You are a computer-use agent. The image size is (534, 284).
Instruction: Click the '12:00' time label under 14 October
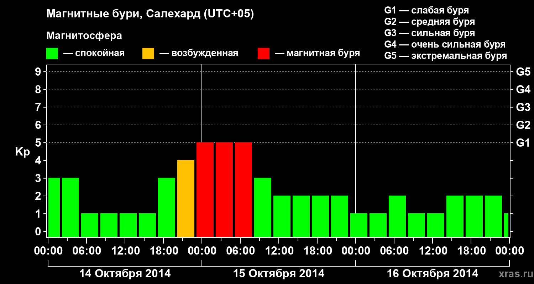(x=125, y=251)
